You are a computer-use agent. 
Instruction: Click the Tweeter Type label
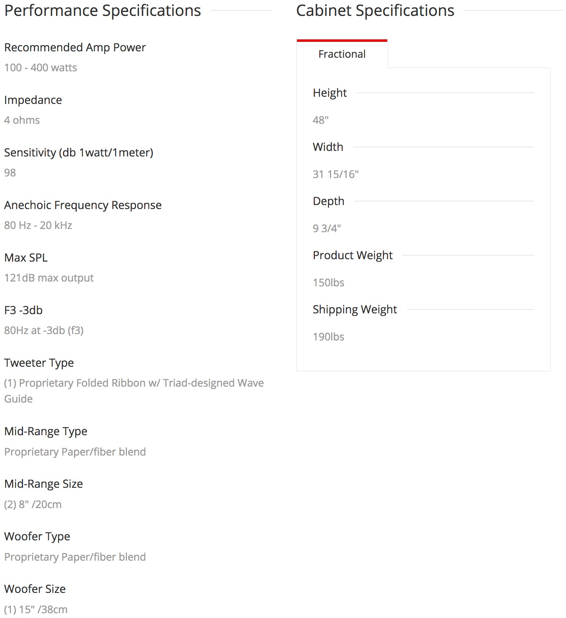point(39,363)
